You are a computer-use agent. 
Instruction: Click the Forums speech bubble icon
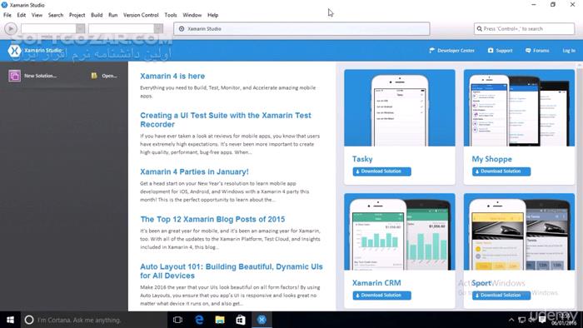coord(528,51)
